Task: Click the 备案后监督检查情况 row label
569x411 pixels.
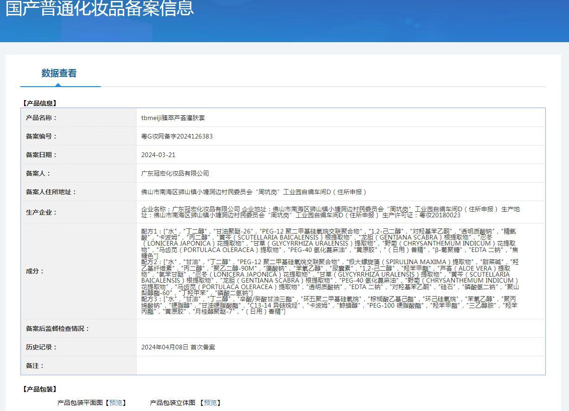Action: point(57,329)
